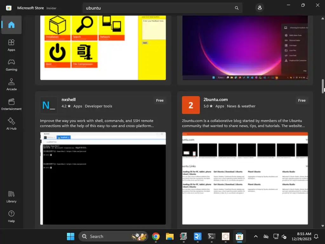This screenshot has height=244, width=325.
Task: Open Help in the sidebar
Action: pyautogui.click(x=11, y=217)
